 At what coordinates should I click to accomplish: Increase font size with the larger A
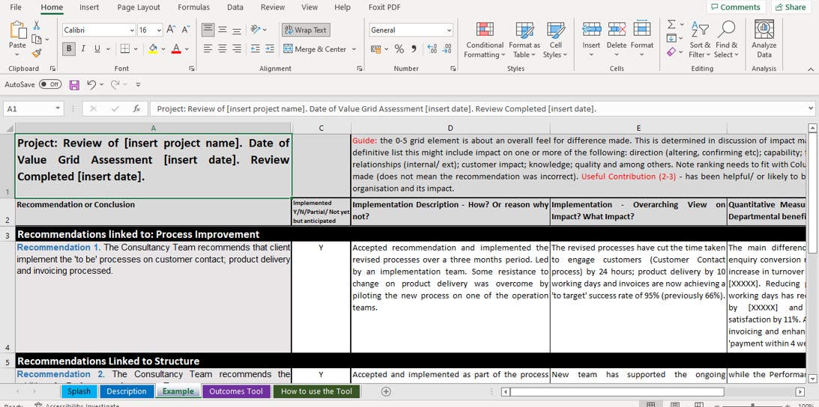point(172,30)
